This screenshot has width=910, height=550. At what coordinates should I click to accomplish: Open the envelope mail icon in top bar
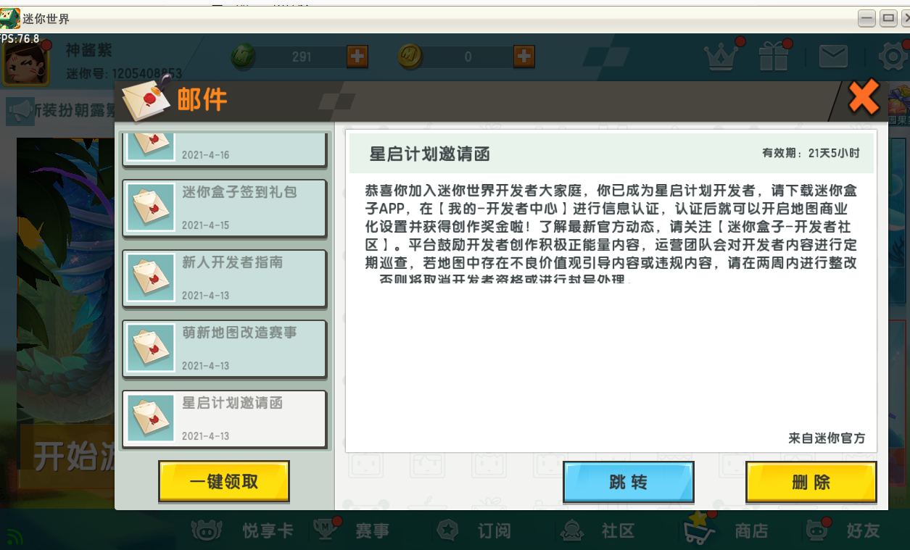click(833, 57)
